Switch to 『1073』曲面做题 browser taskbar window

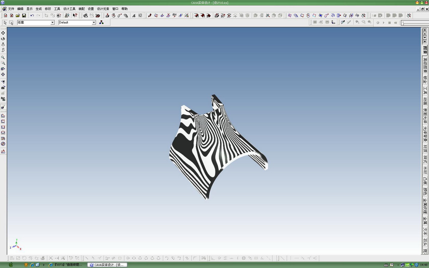(x=65, y=265)
